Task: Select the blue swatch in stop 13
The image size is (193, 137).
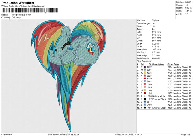Action: pos(145,102)
